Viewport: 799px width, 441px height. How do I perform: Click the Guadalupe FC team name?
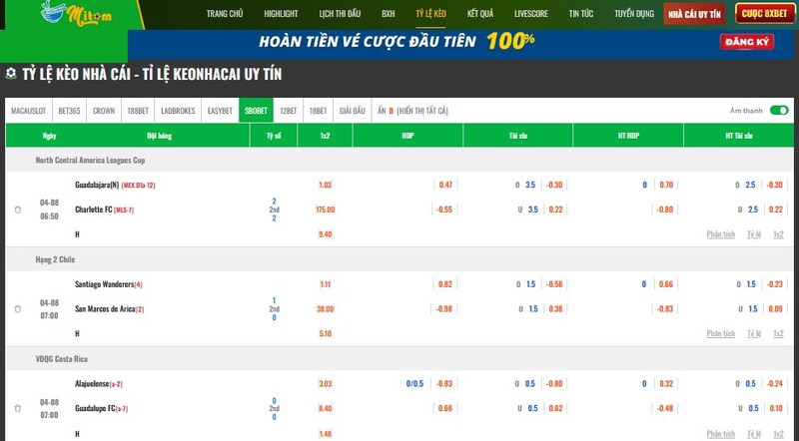pyautogui.click(x=95, y=408)
